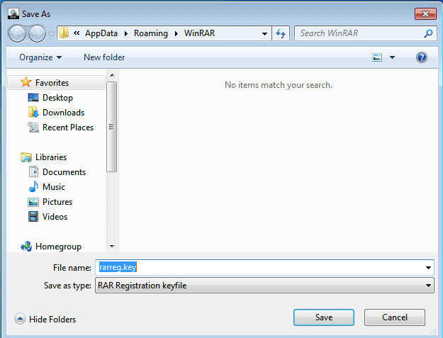Close the Save As dialog
443x338 pixels.
[x=425, y=14]
